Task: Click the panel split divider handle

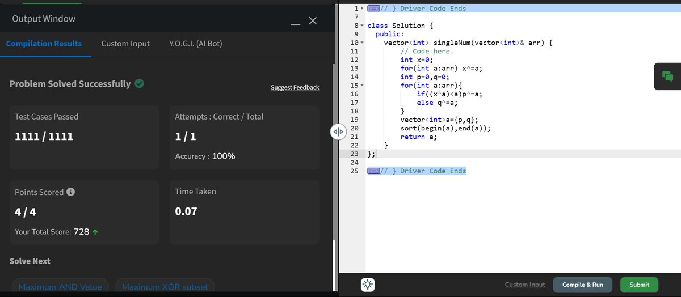Action: click(338, 131)
